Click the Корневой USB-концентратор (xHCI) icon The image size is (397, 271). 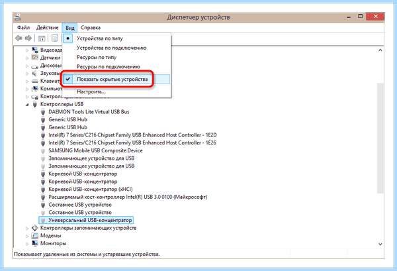click(43, 190)
